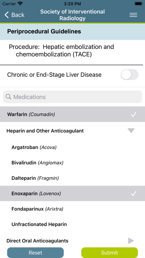Tap the back chevron arrow
The height and width of the screenshot is (258, 145).
[x=7, y=15]
